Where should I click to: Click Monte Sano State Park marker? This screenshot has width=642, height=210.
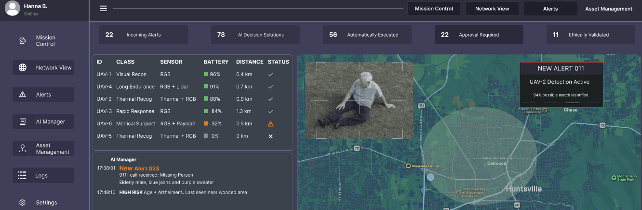(x=613, y=178)
